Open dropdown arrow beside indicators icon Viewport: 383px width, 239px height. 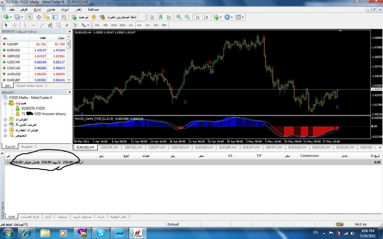point(221,17)
